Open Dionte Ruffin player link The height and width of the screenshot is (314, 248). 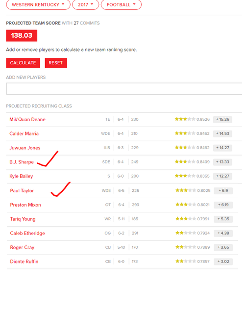point(24,262)
